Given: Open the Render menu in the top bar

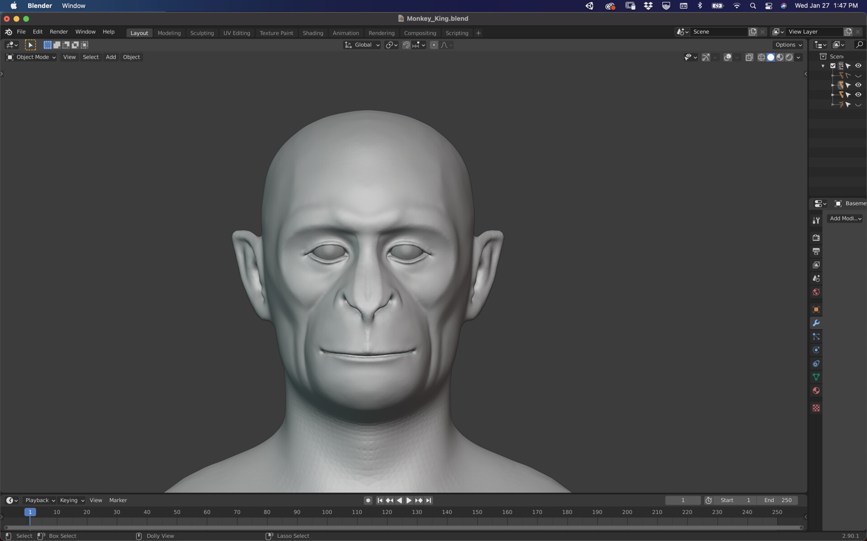Looking at the screenshot, I should [59, 32].
